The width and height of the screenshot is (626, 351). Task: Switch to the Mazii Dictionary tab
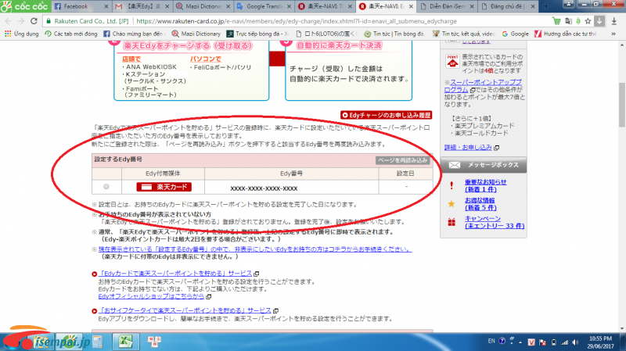[203, 6]
